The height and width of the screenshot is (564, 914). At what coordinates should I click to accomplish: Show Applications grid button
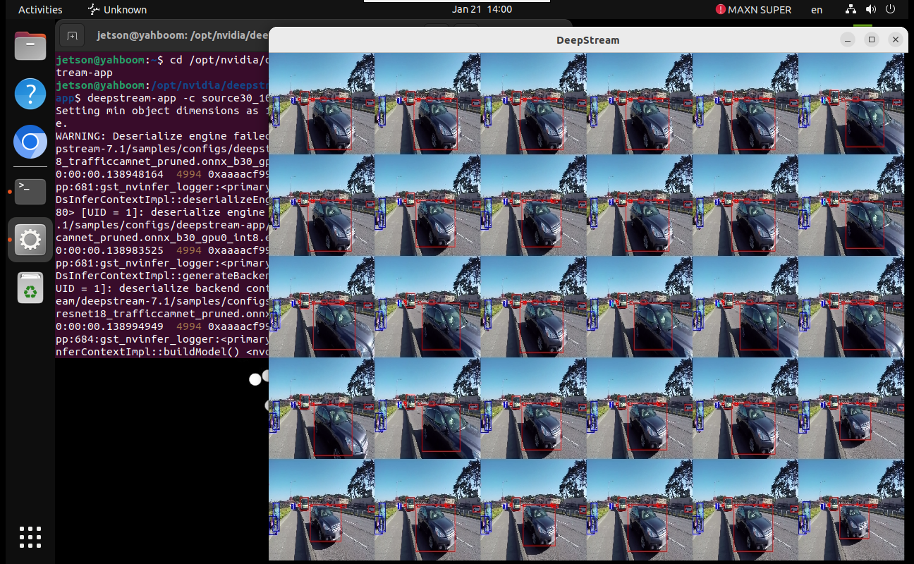(x=30, y=537)
